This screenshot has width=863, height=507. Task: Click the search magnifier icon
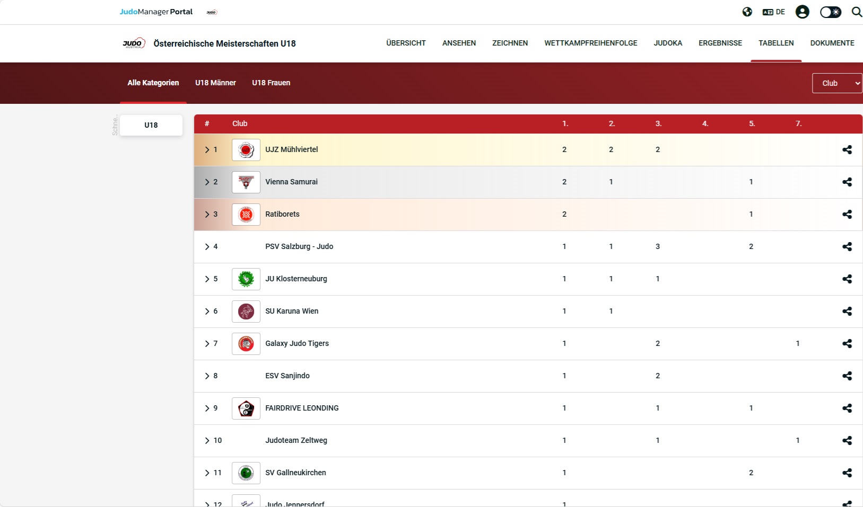[x=856, y=12]
